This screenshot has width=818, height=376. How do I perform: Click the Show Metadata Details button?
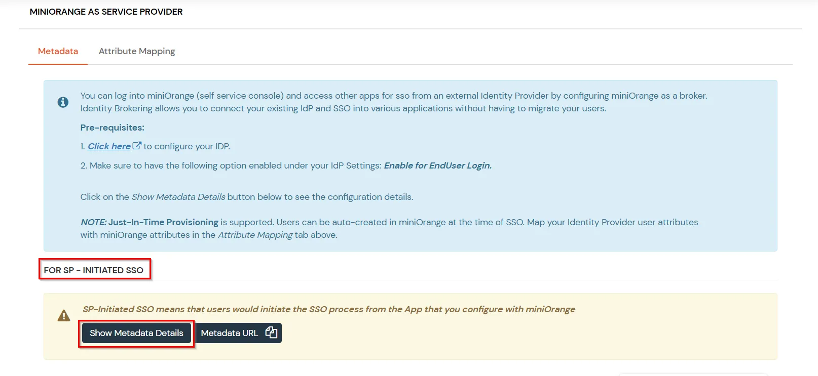click(136, 333)
